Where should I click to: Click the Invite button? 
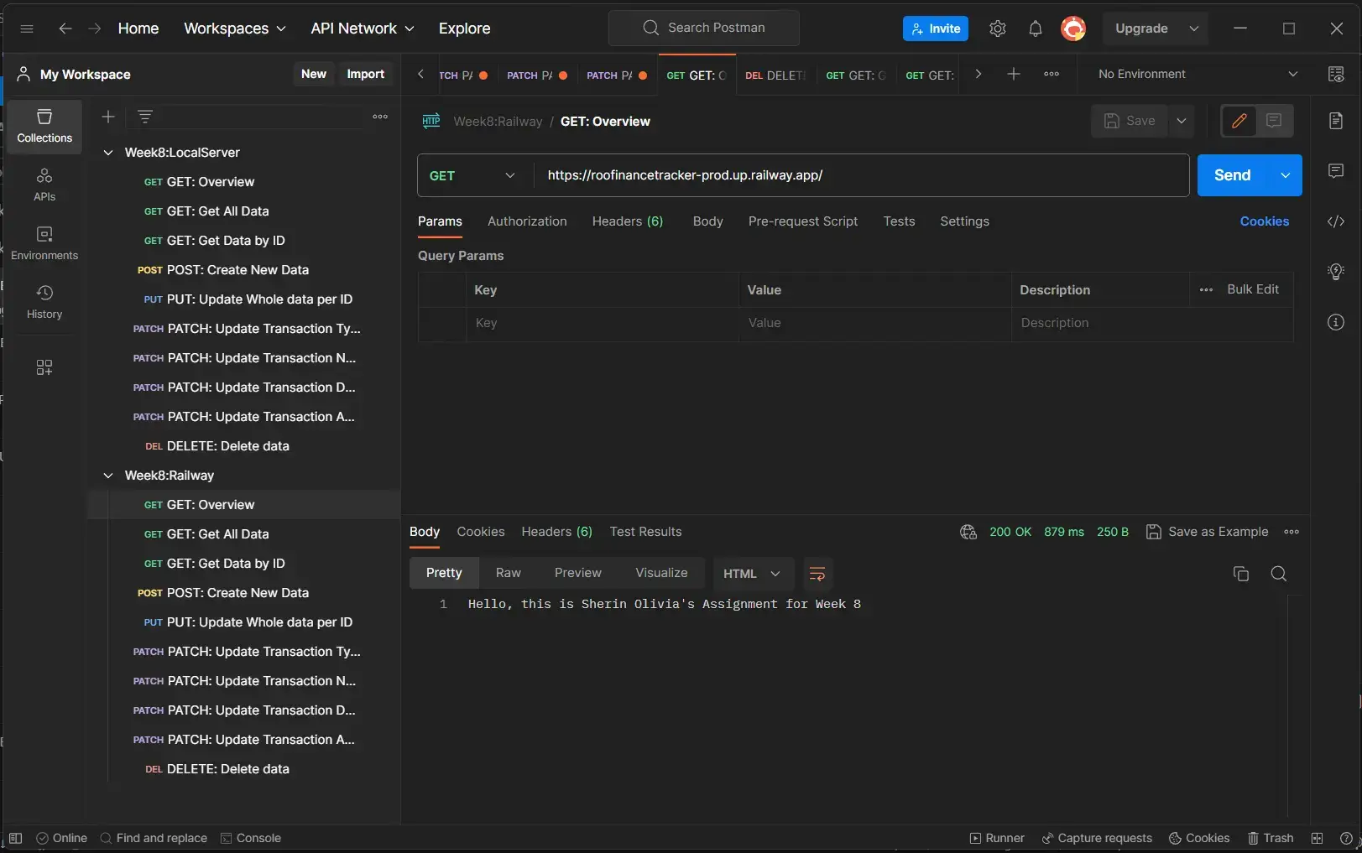pyautogui.click(x=936, y=29)
